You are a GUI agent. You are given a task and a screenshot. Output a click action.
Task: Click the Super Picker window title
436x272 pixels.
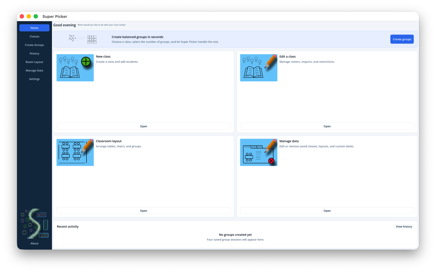pos(55,16)
